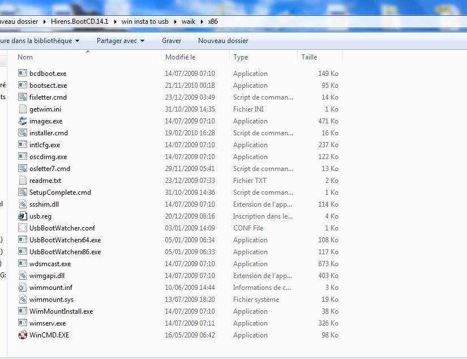Click the bcdboot.exe file icon
Image resolution: width=467 pixels, height=359 pixels.
23,74
